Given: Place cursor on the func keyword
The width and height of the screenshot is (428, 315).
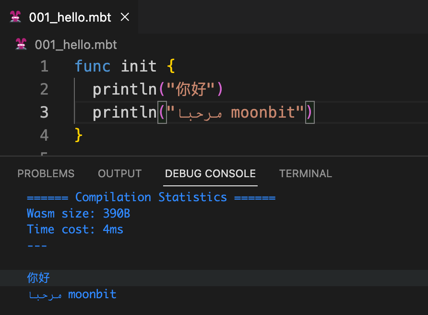Looking at the screenshot, I should (93, 66).
